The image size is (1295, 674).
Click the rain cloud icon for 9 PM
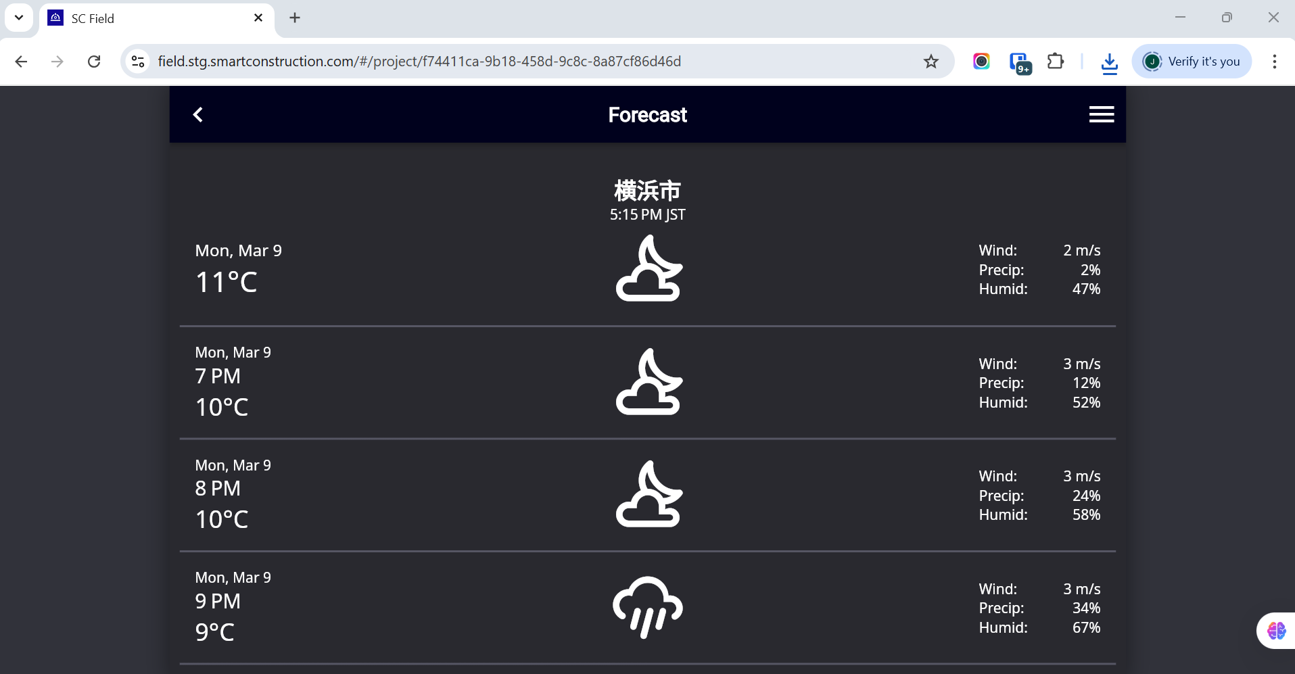click(648, 607)
